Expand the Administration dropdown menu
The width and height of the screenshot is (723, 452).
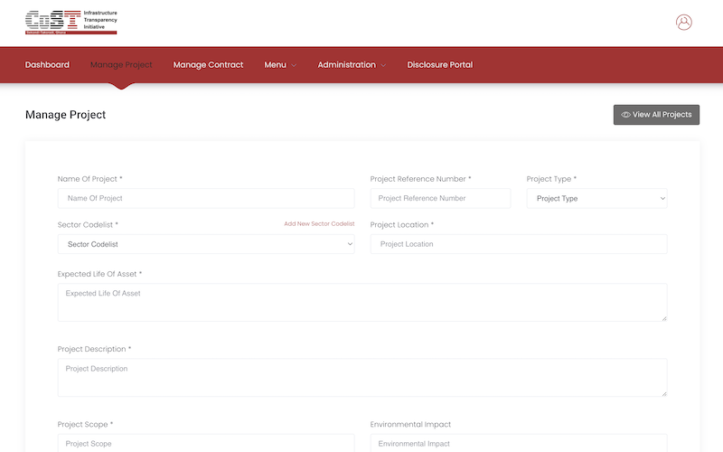[x=352, y=65]
